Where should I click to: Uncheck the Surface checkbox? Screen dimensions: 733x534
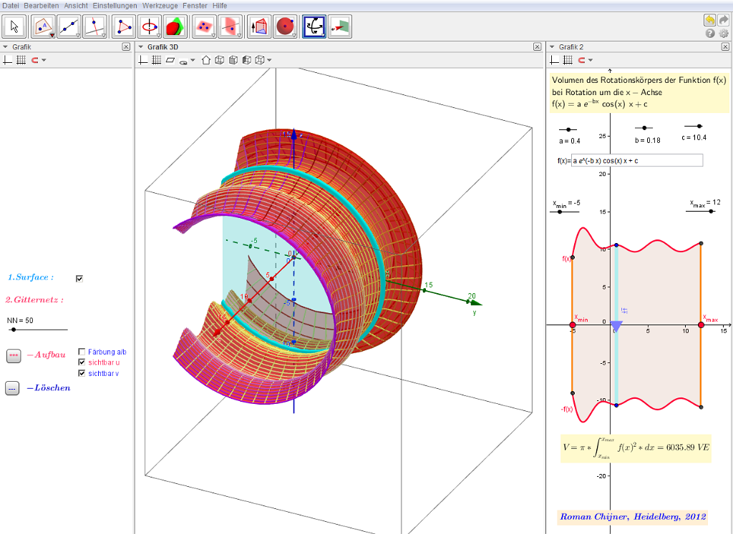pyautogui.click(x=79, y=278)
